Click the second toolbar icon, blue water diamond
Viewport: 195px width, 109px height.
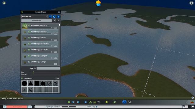tap(73, 102)
